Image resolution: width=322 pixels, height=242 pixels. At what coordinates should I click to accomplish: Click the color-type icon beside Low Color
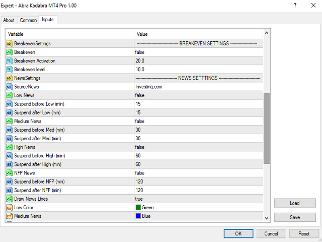click(9, 207)
